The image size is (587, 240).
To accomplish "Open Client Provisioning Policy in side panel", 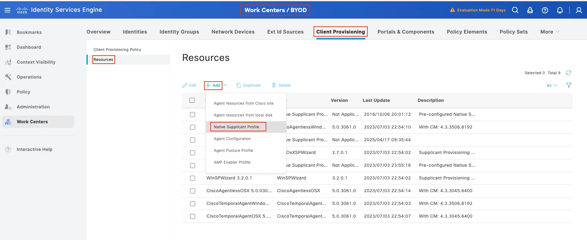I will tap(117, 50).
